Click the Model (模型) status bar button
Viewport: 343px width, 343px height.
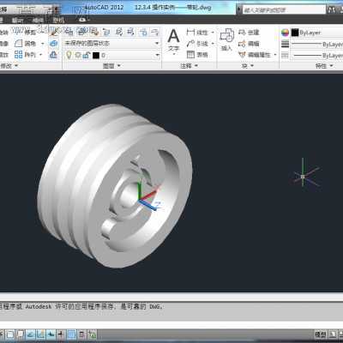point(320,334)
